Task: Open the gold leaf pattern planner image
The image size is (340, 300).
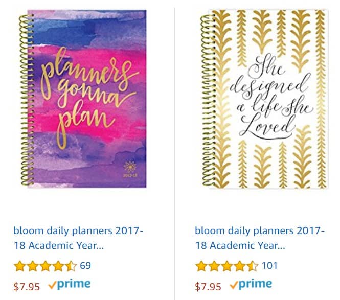Action: (x=264, y=99)
